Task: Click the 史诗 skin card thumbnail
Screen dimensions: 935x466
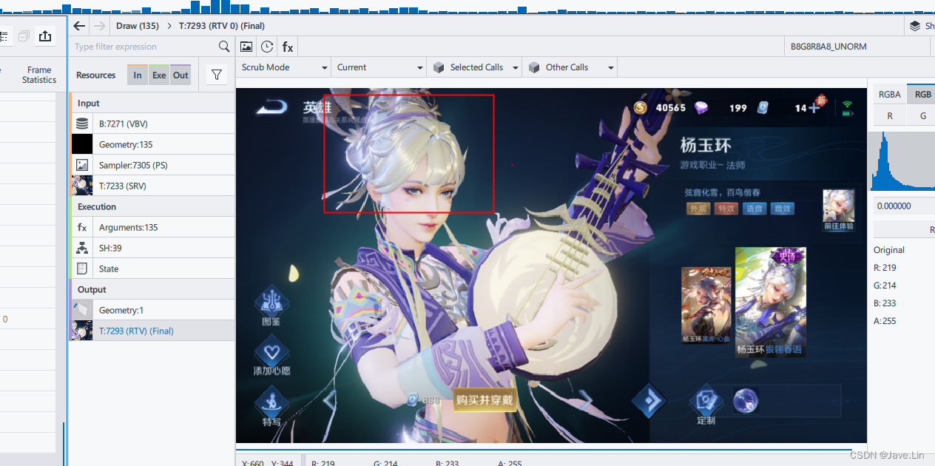Action: pyautogui.click(x=770, y=302)
